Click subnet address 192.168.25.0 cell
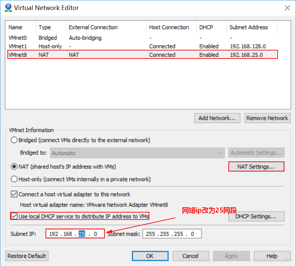This screenshot has height=266, width=296. [246, 55]
